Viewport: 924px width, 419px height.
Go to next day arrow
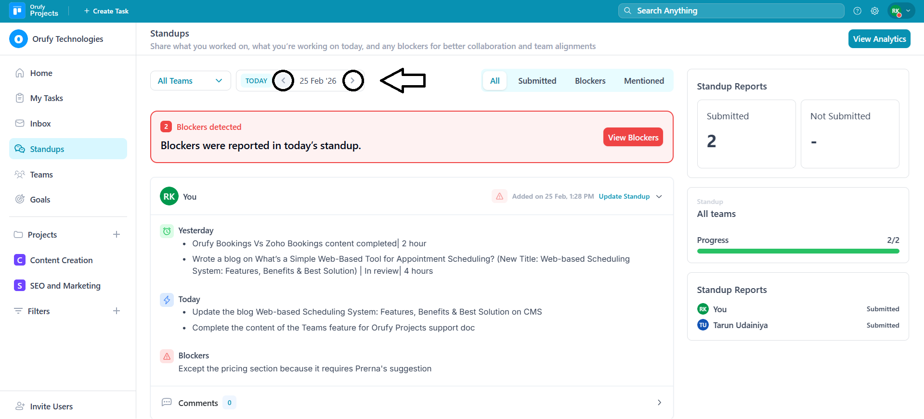click(x=353, y=81)
